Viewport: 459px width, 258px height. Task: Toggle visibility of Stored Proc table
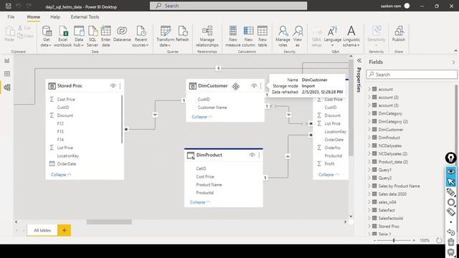coord(113,86)
